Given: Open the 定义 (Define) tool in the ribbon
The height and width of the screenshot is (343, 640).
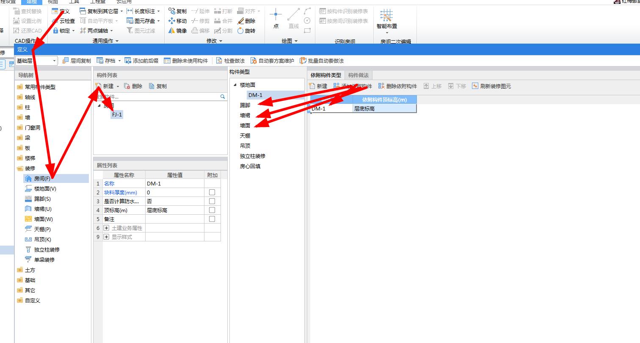Looking at the screenshot, I should [61, 11].
